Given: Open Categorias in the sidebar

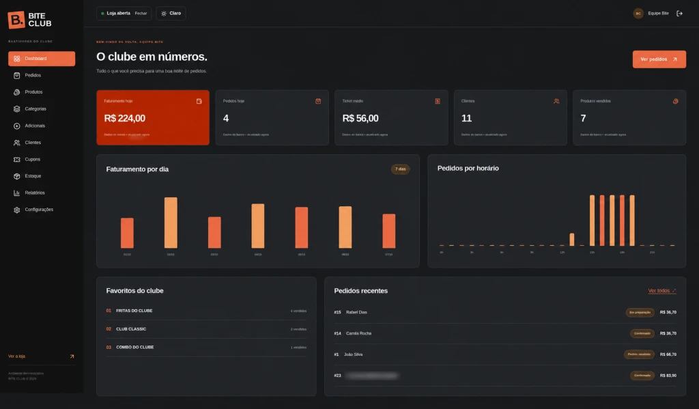Looking at the screenshot, I should (x=42, y=109).
